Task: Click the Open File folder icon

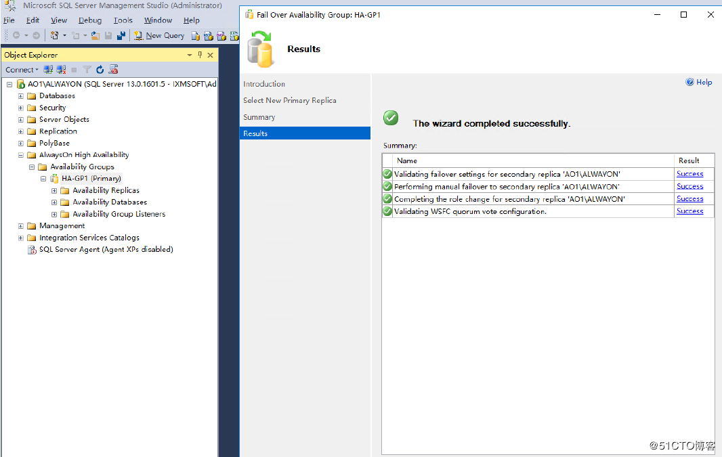Action: [x=95, y=35]
